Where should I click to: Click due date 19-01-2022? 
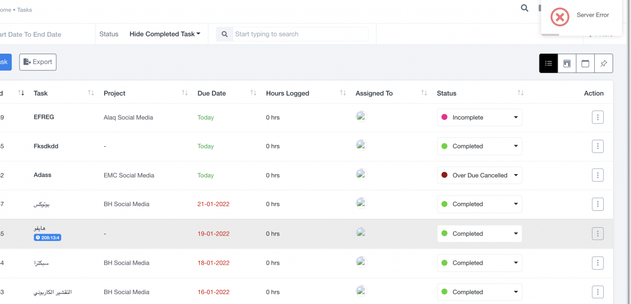(213, 234)
